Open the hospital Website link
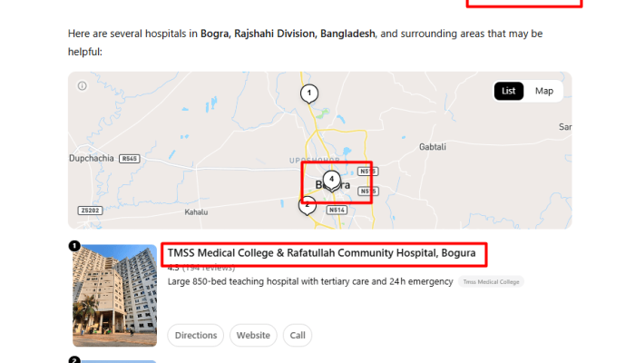Viewport: 635px width, 363px height. click(x=253, y=335)
